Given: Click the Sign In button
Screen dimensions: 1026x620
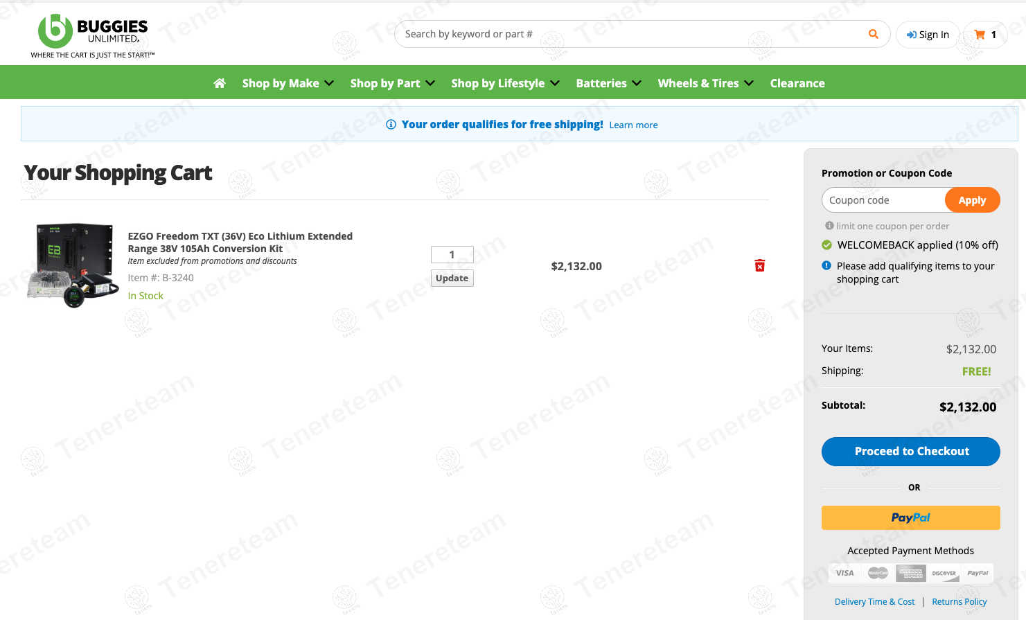Looking at the screenshot, I should pyautogui.click(x=928, y=35).
